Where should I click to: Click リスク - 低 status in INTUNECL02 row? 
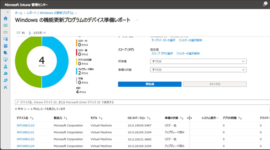click(x=171, y=139)
